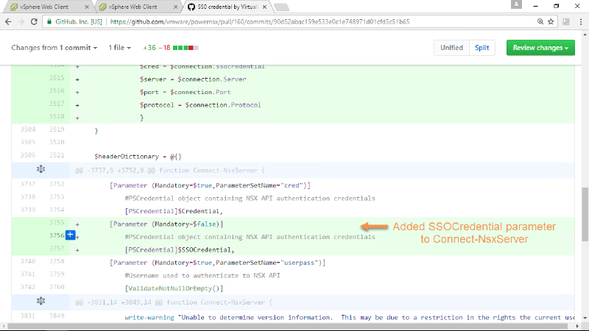Open Chrome menu with three dots
Image resolution: width=589 pixels, height=331 pixels.
click(581, 22)
